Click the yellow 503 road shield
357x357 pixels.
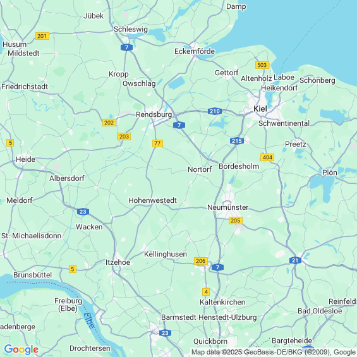pos(262,65)
